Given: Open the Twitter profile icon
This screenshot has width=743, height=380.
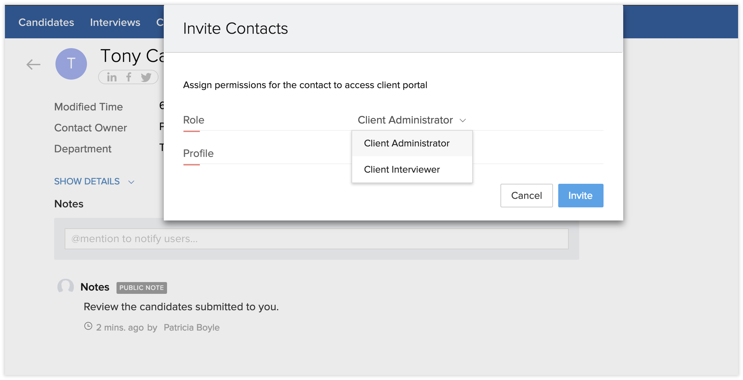Looking at the screenshot, I should (x=146, y=77).
